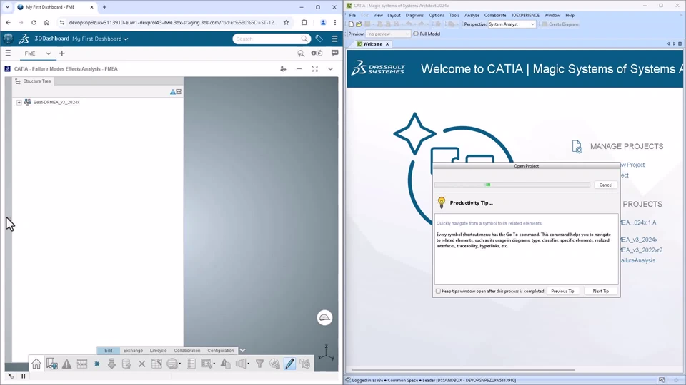Image resolution: width=686 pixels, height=385 pixels.
Task: Open the Perspective System Analyst combo box
Action: [x=512, y=24]
